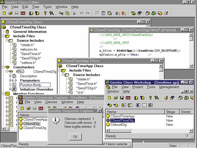Screen dimensions: 197x148
Task: Click Copy icon in Class Editor toolbar
Action: (67, 13)
